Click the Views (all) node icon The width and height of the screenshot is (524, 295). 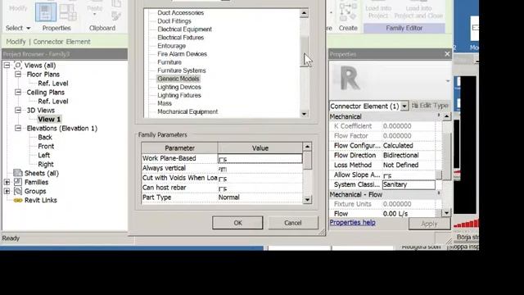click(x=18, y=66)
